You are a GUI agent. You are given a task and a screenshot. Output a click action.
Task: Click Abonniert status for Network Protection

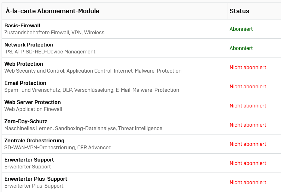coord(241,48)
